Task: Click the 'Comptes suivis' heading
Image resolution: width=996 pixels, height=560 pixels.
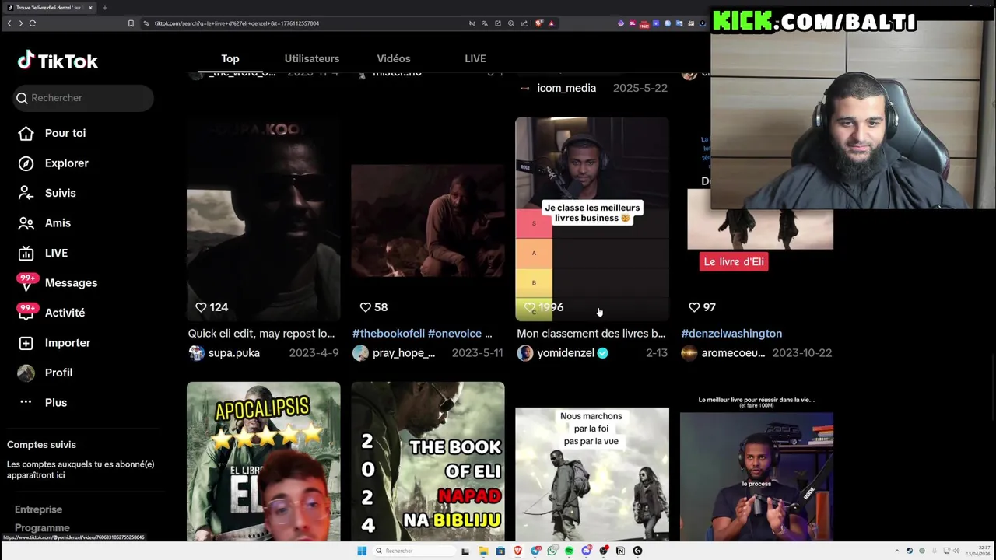Action: click(x=41, y=445)
